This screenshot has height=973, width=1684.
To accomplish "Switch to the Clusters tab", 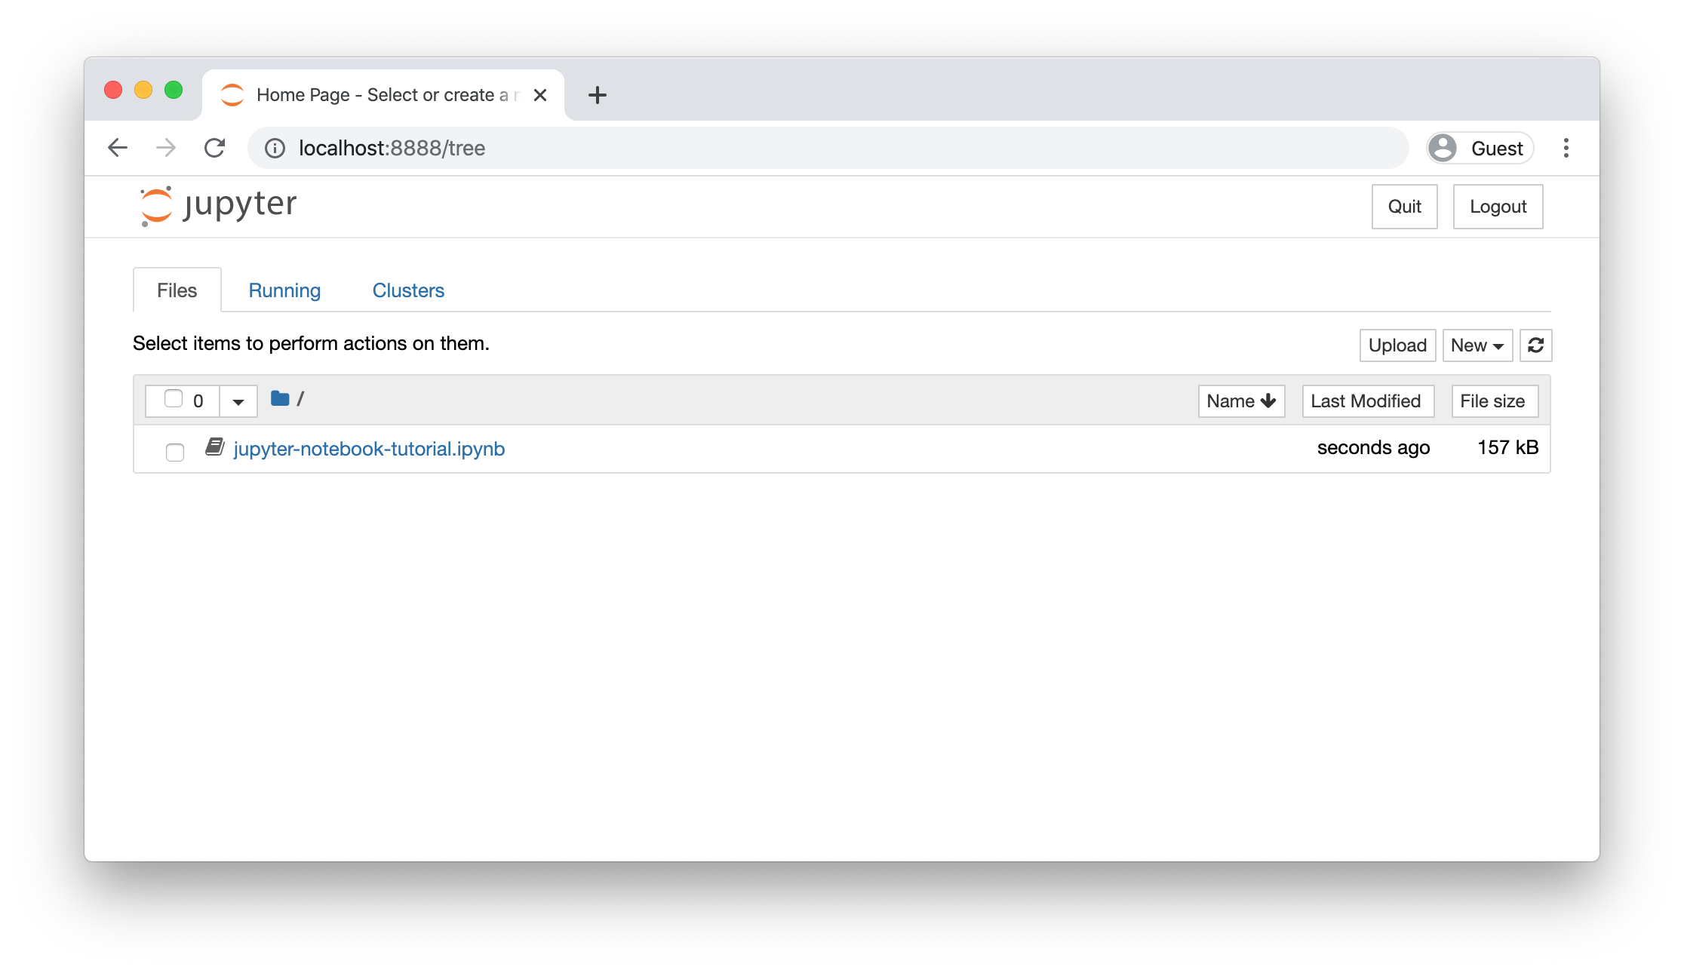I will [x=409, y=290].
